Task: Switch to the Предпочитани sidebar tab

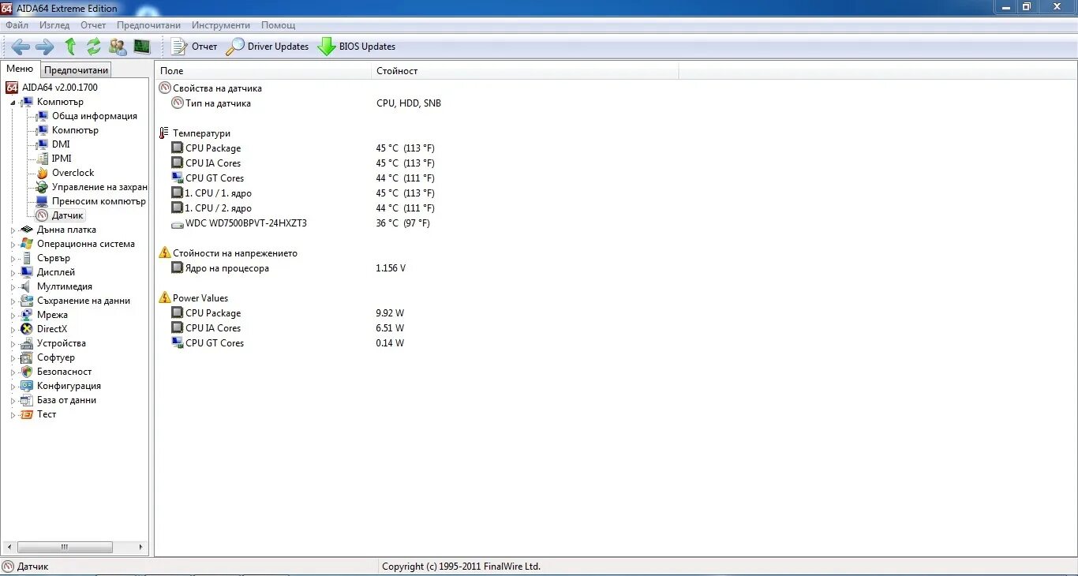Action: [76, 70]
